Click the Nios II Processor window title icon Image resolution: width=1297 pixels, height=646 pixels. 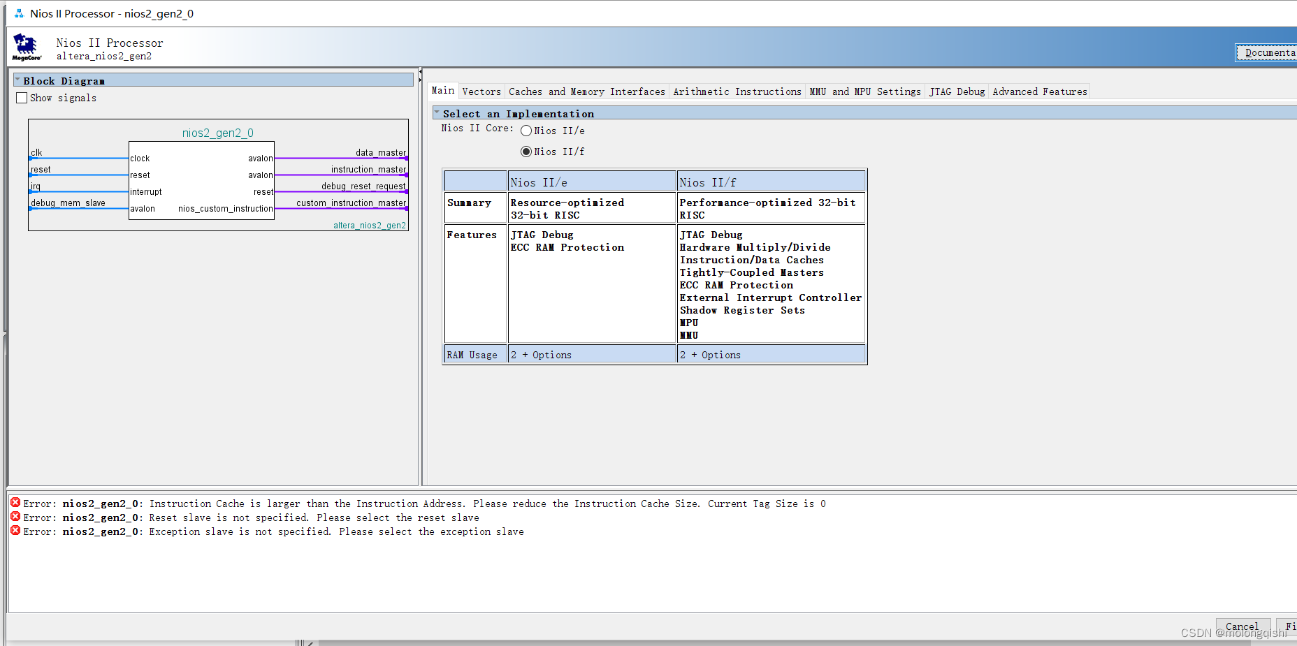click(19, 13)
